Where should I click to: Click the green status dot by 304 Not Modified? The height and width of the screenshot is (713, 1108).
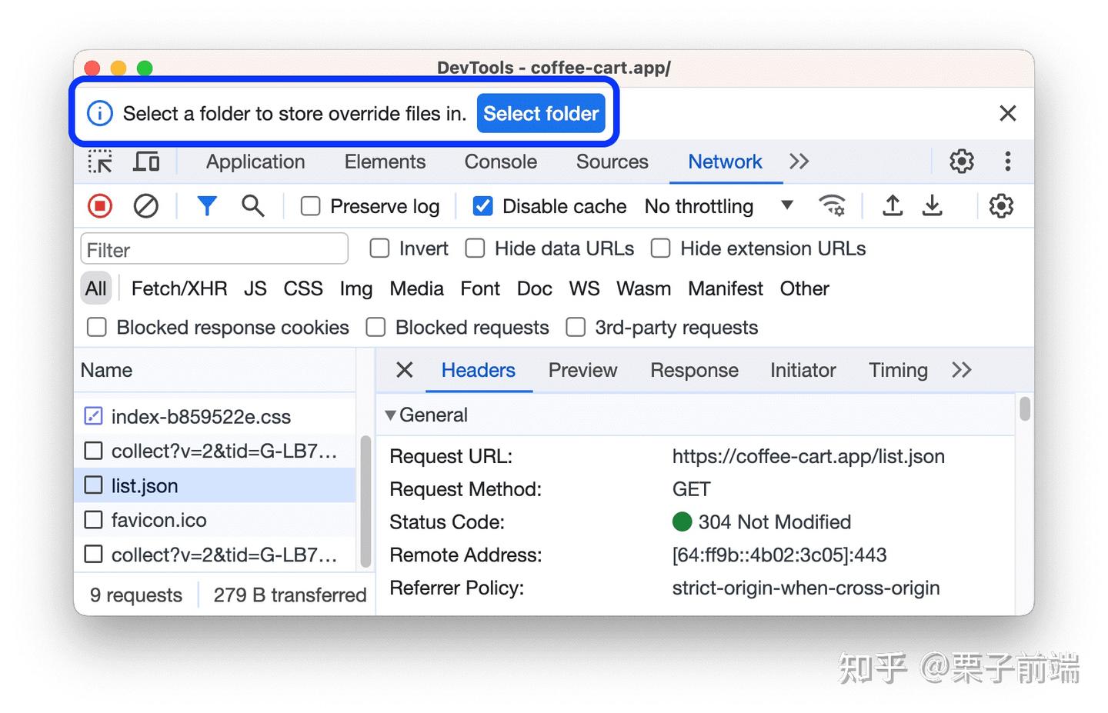682,522
